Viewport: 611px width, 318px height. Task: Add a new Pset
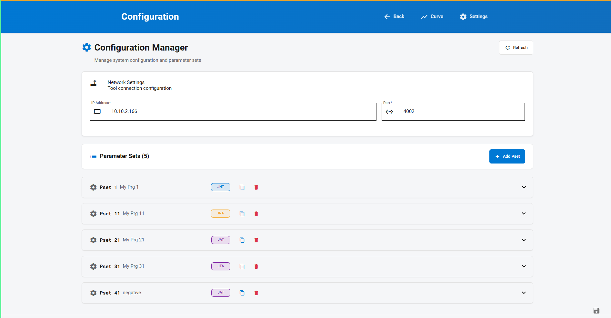[x=507, y=156]
